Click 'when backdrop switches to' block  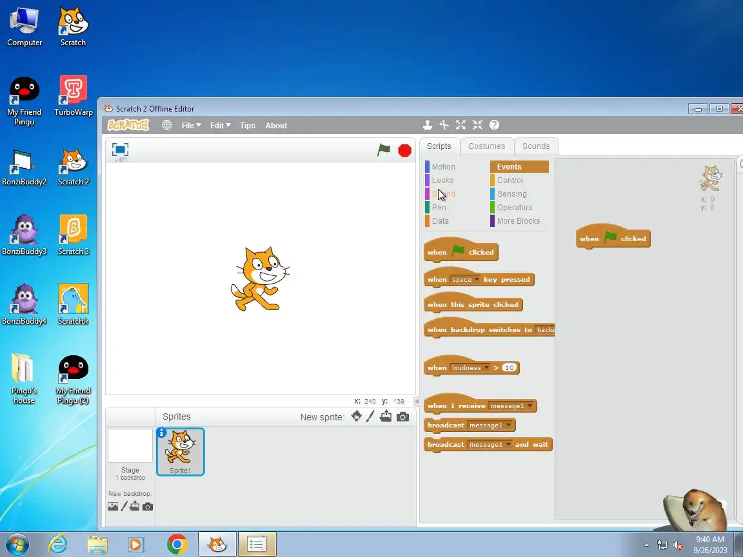[489, 329]
